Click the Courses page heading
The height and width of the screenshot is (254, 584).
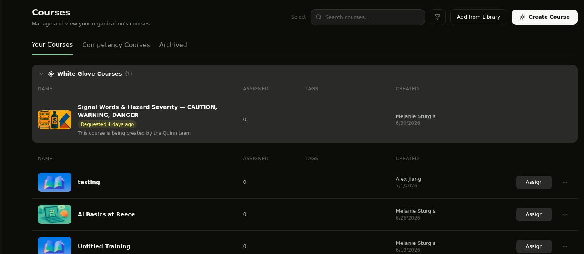tap(51, 12)
